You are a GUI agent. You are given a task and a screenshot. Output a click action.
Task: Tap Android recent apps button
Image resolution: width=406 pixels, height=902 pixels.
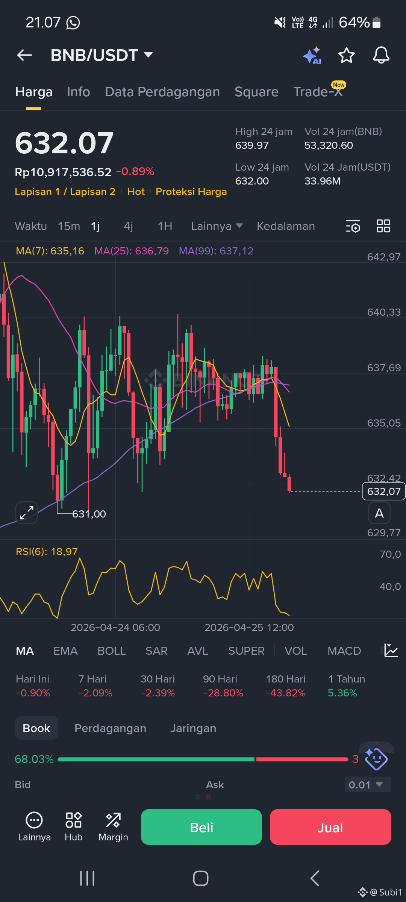(87, 878)
